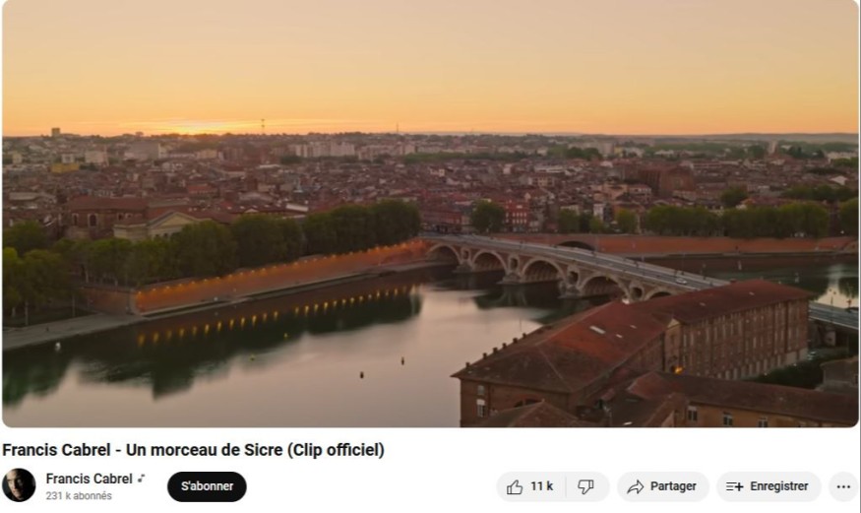Like the video with thumbs-up icon

point(515,486)
